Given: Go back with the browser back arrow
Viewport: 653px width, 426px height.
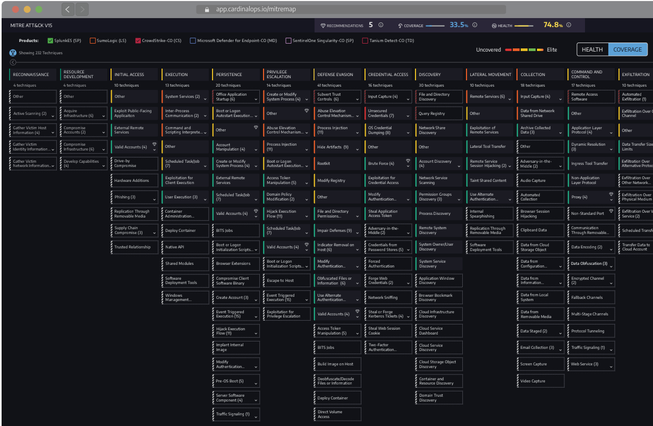Looking at the screenshot, I should pos(67,9).
